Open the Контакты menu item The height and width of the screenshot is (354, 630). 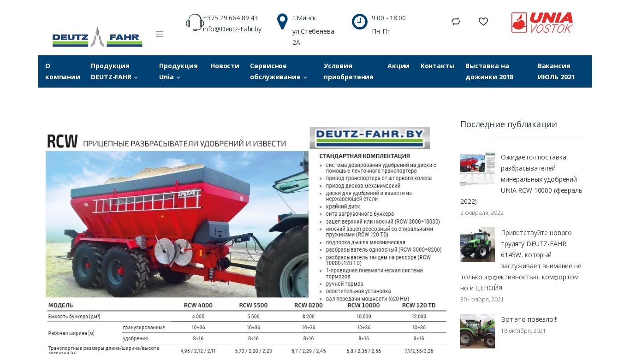point(438,66)
